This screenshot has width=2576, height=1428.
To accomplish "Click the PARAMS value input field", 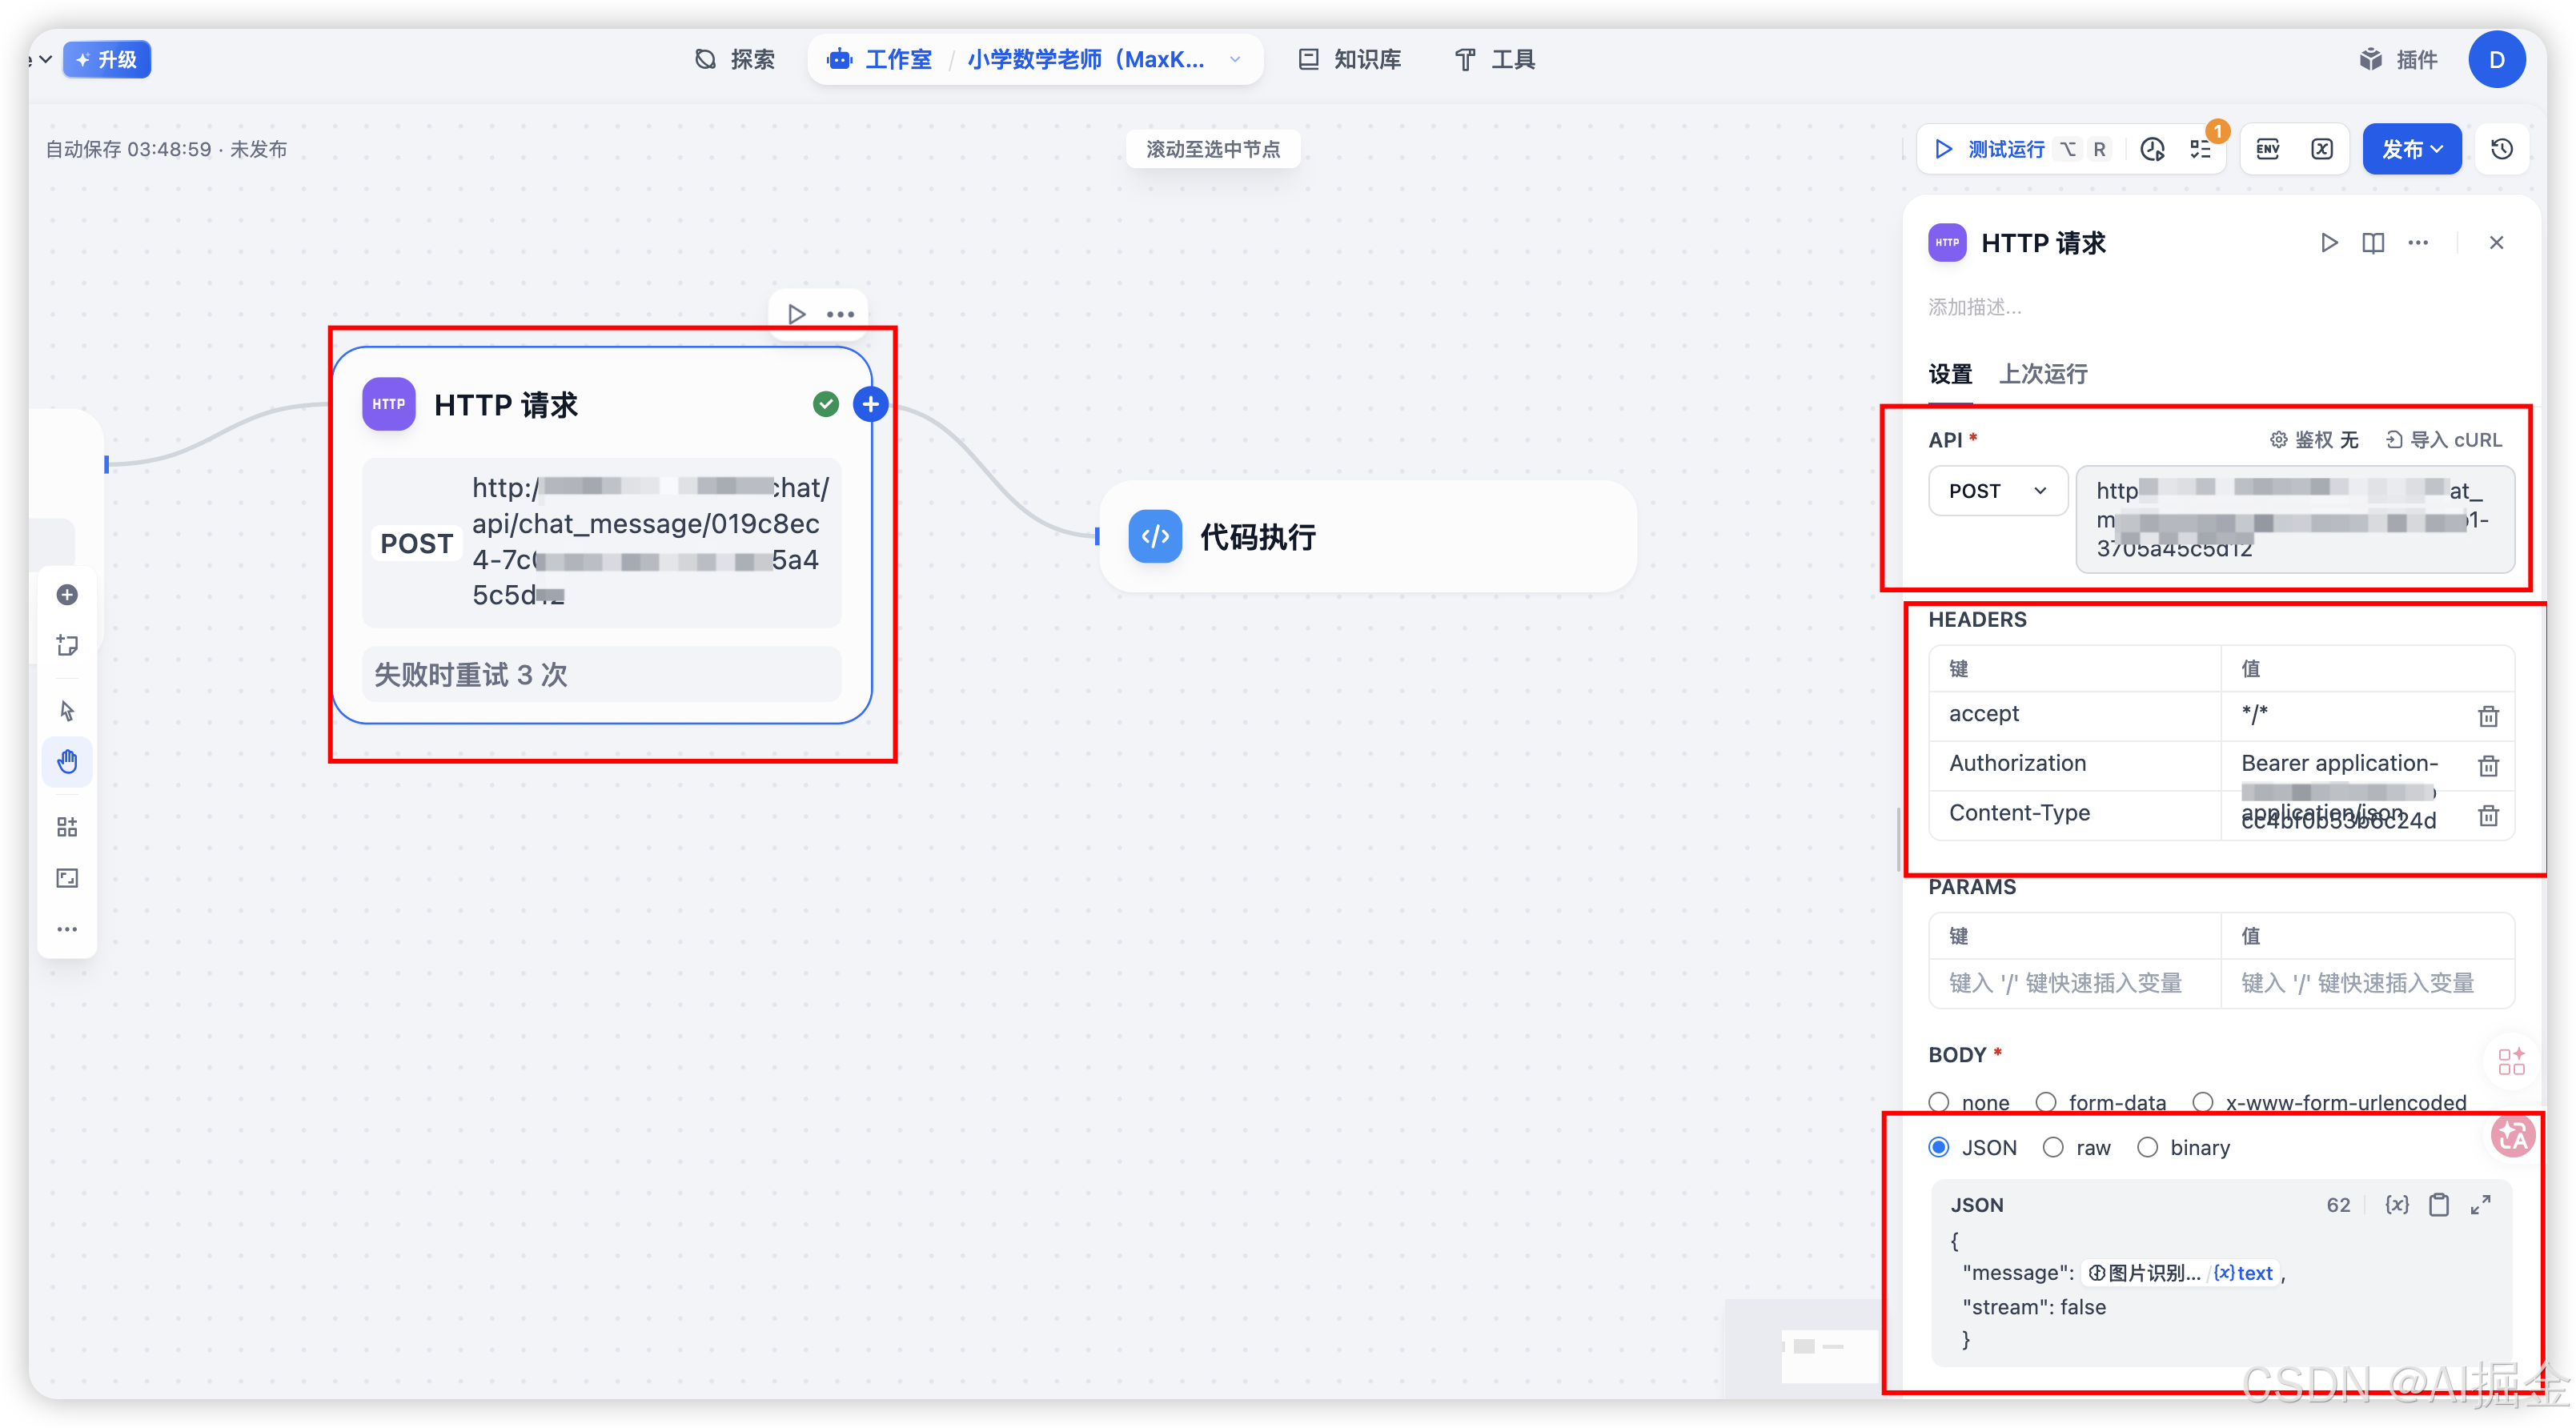I will click(2366, 984).
